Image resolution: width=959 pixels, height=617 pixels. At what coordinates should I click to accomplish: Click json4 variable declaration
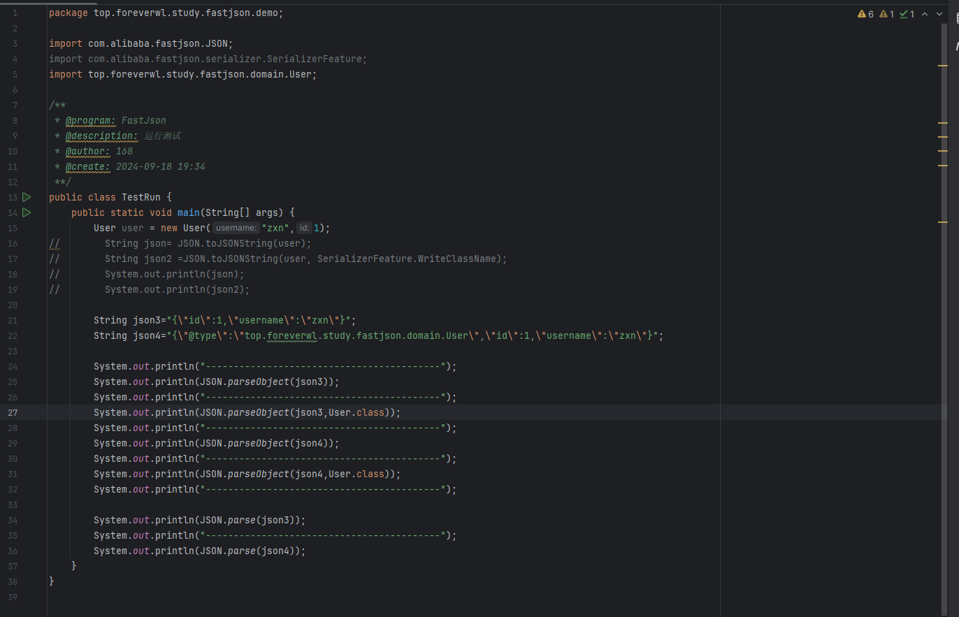point(379,335)
